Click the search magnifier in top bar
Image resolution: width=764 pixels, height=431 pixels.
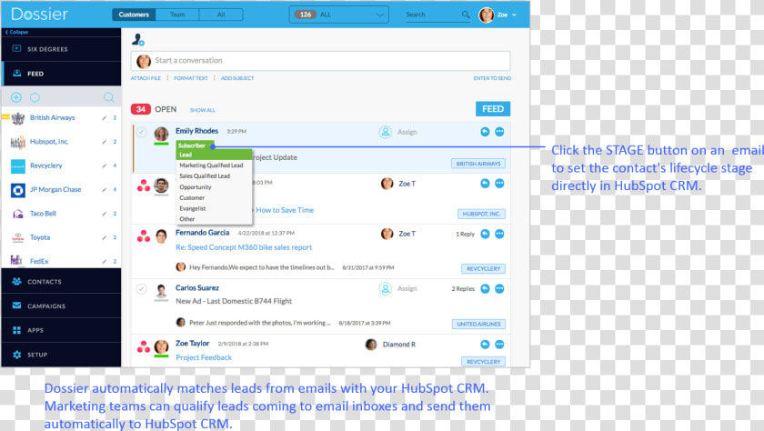point(466,15)
